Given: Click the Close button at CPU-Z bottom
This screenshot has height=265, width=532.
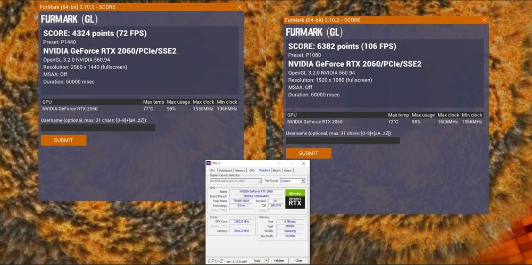Looking at the screenshot, I should [299, 261].
